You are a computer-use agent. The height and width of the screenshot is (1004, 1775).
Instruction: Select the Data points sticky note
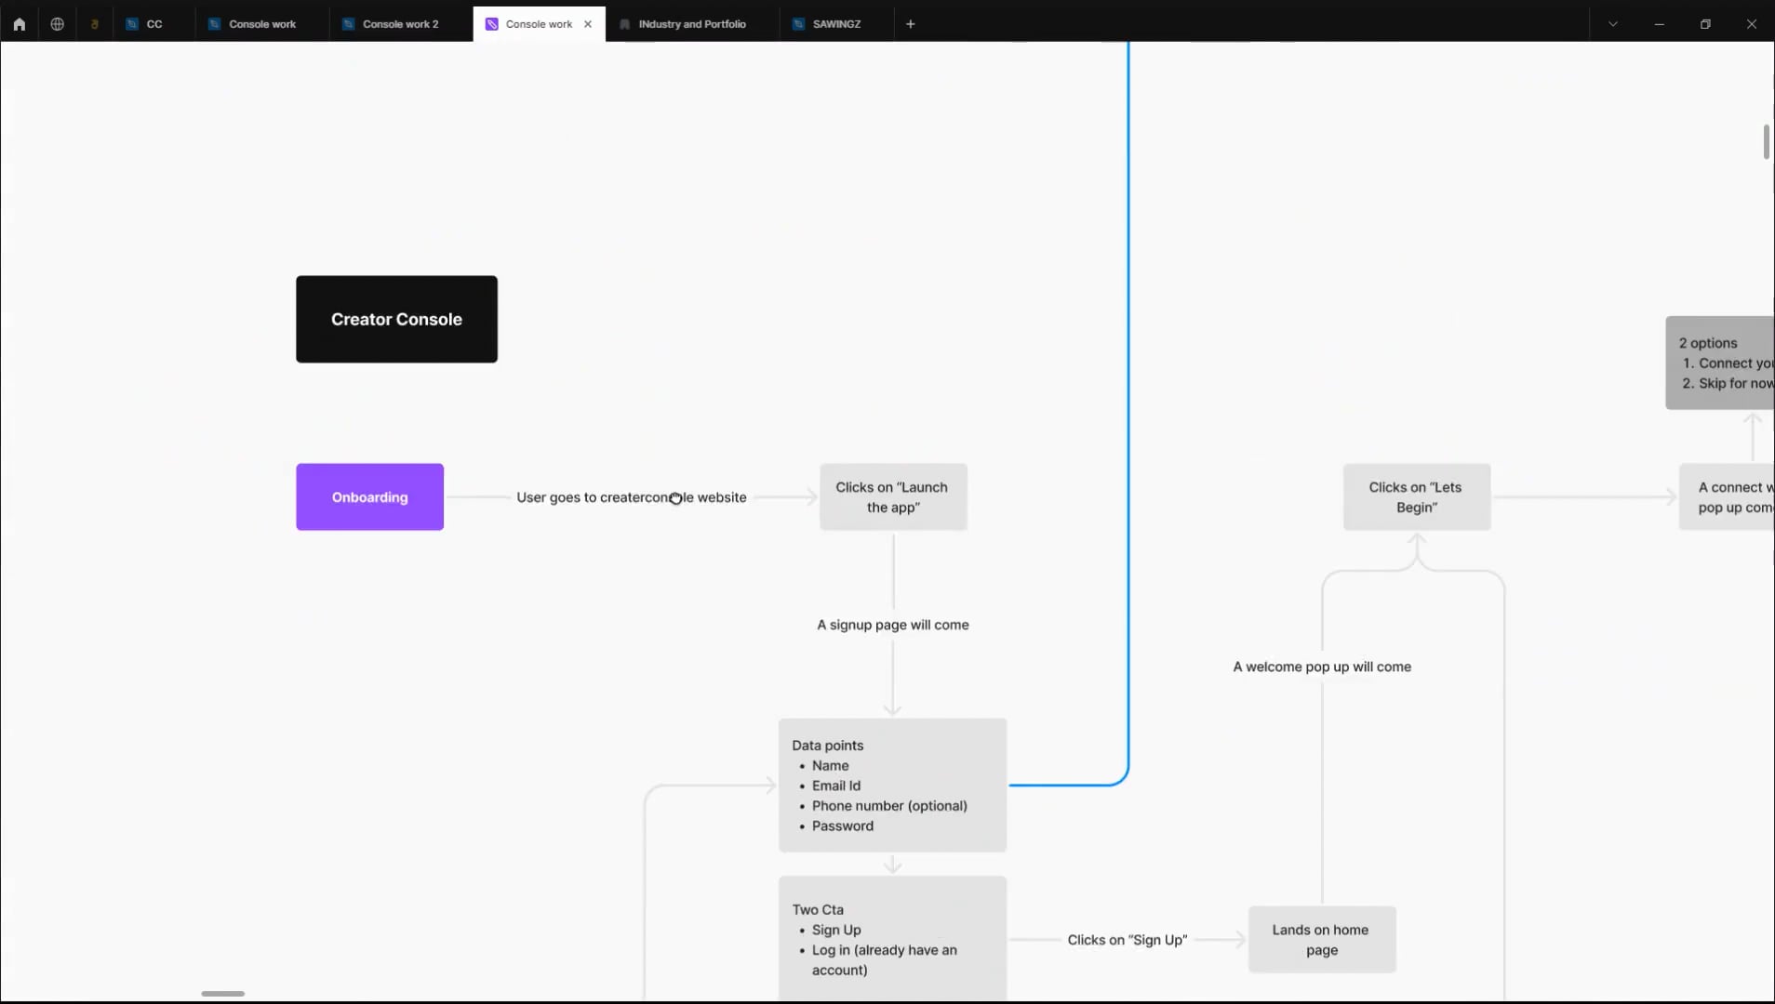pyautogui.click(x=891, y=784)
